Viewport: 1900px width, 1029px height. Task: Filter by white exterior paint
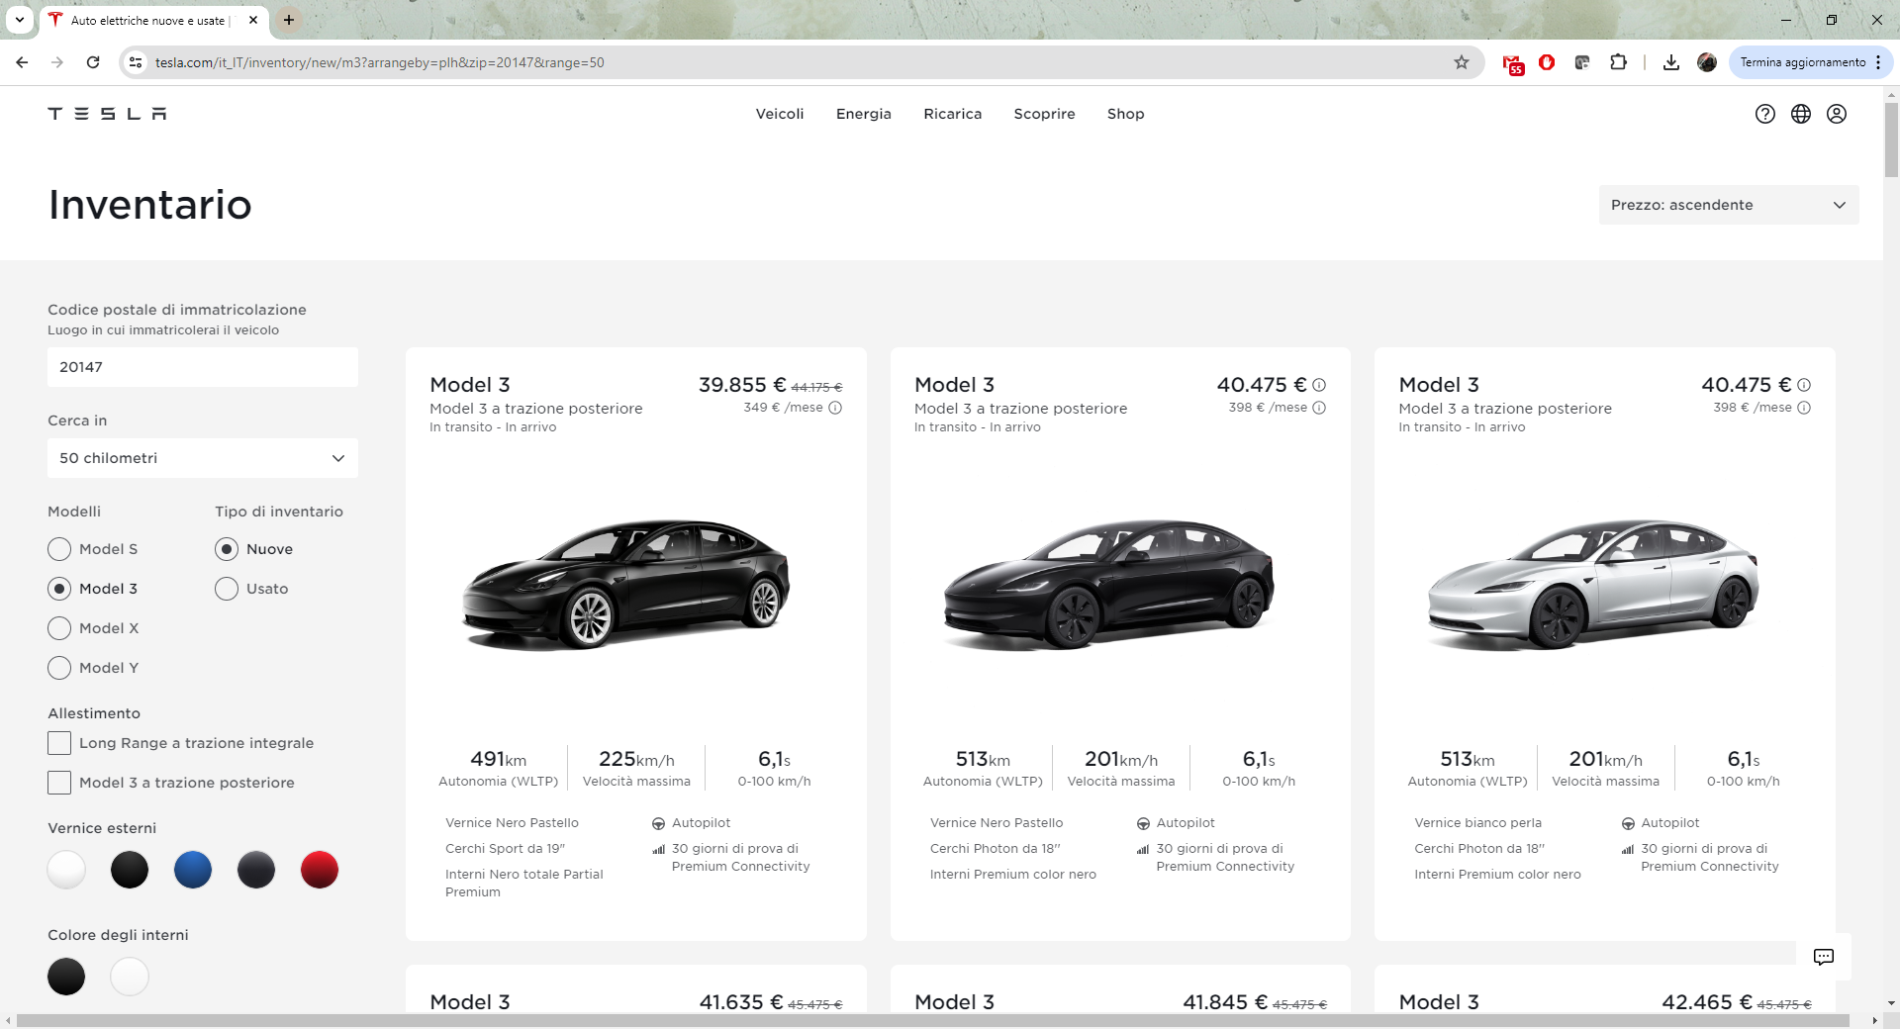click(66, 870)
